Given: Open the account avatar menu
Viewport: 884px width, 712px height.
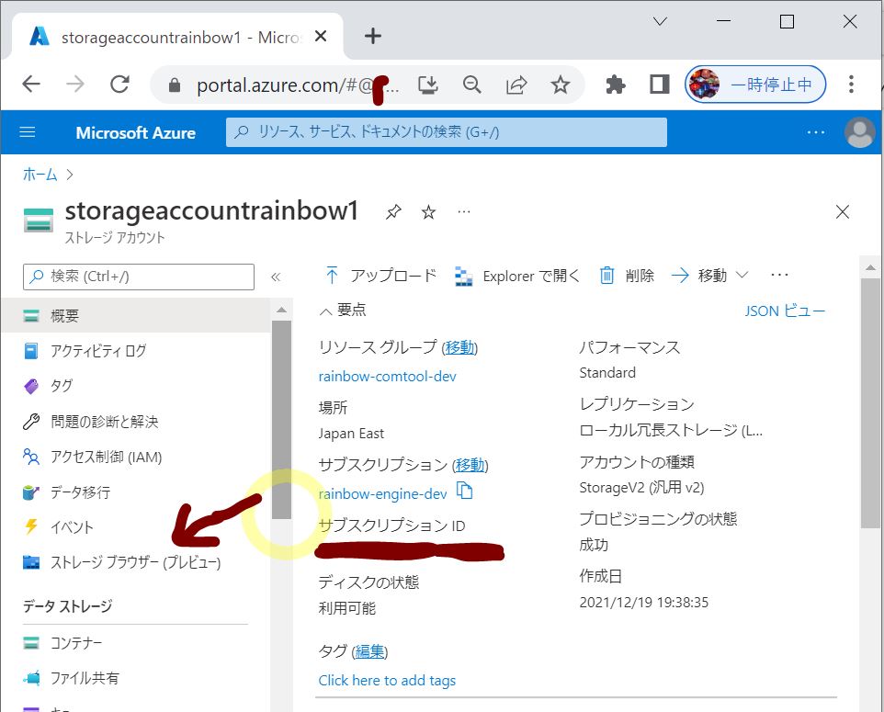Looking at the screenshot, I should tap(859, 132).
